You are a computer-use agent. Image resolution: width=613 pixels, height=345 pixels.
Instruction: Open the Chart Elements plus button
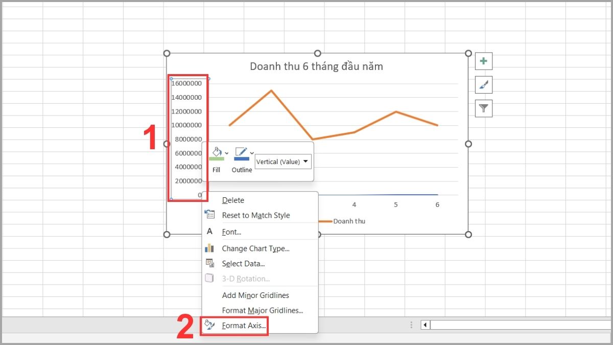click(x=484, y=61)
